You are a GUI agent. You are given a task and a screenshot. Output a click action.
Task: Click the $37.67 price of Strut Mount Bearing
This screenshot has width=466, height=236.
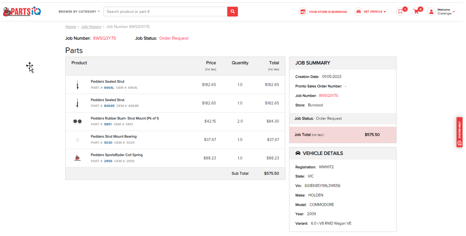pyautogui.click(x=210, y=140)
